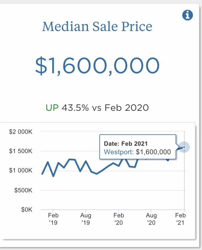The width and height of the screenshot is (202, 250).
Task: Click the green UP indicator text
Action: click(x=53, y=107)
